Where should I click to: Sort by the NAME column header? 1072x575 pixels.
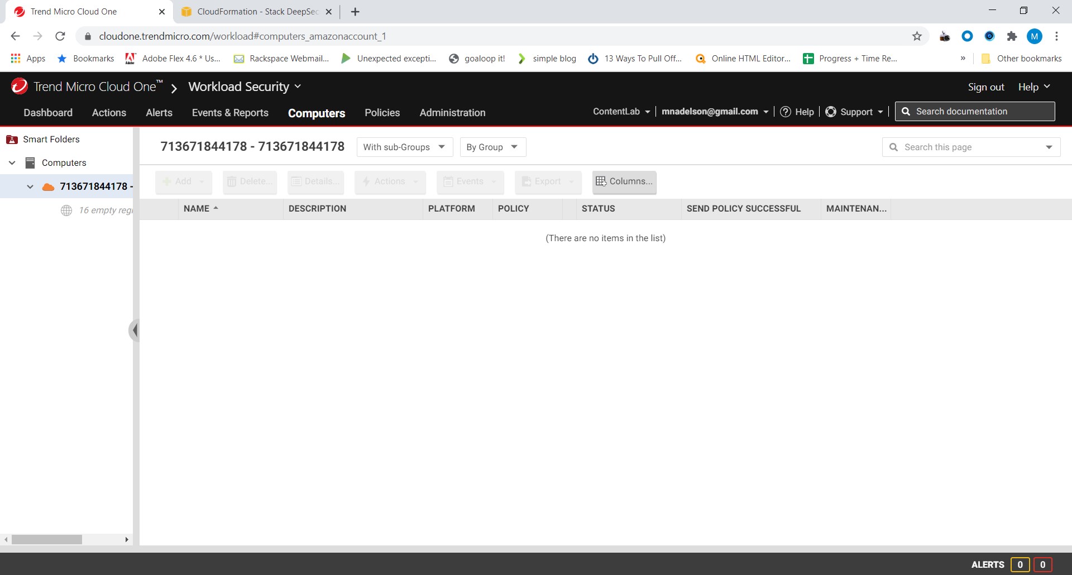click(x=230, y=209)
